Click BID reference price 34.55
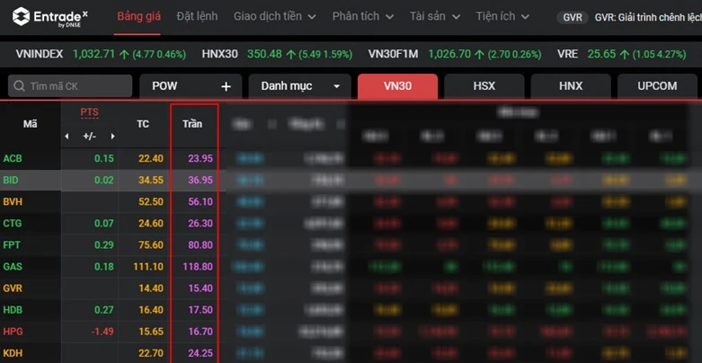Viewport: 702px width, 363px height. (x=151, y=180)
